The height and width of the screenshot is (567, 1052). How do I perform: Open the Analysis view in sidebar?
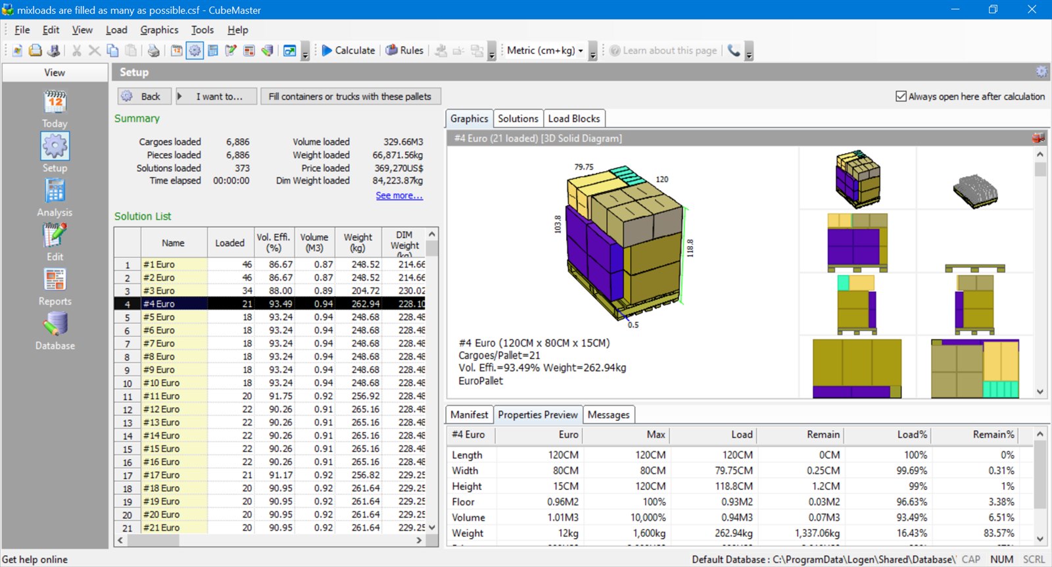tap(55, 197)
